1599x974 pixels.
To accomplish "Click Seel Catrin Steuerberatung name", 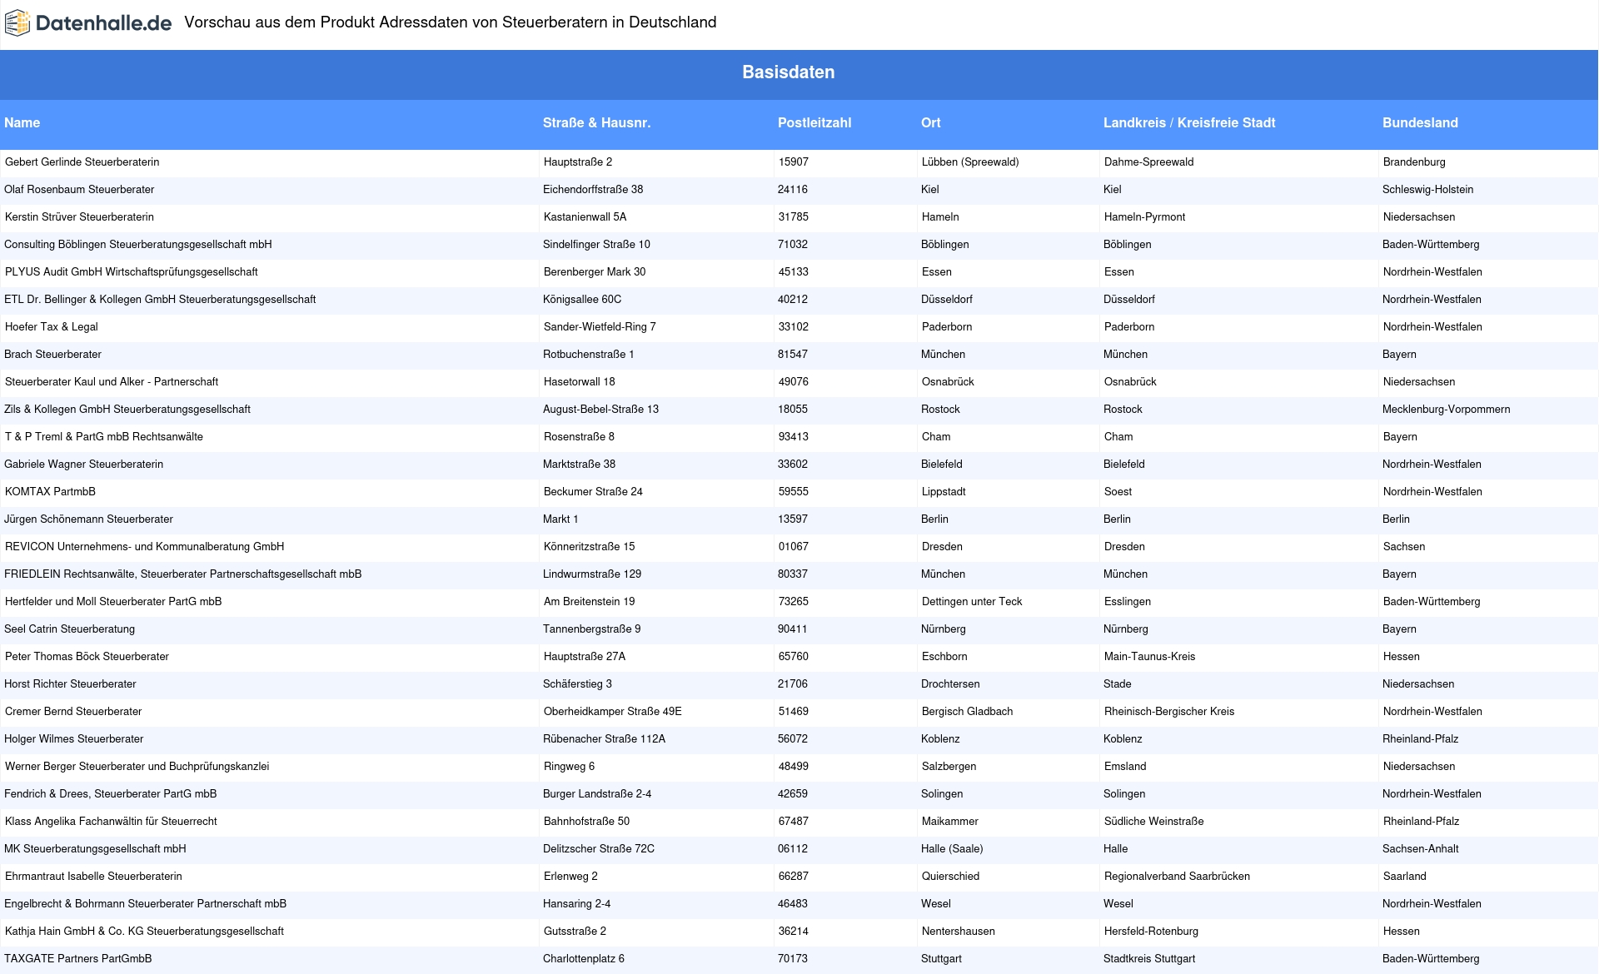I will click(x=69, y=629).
